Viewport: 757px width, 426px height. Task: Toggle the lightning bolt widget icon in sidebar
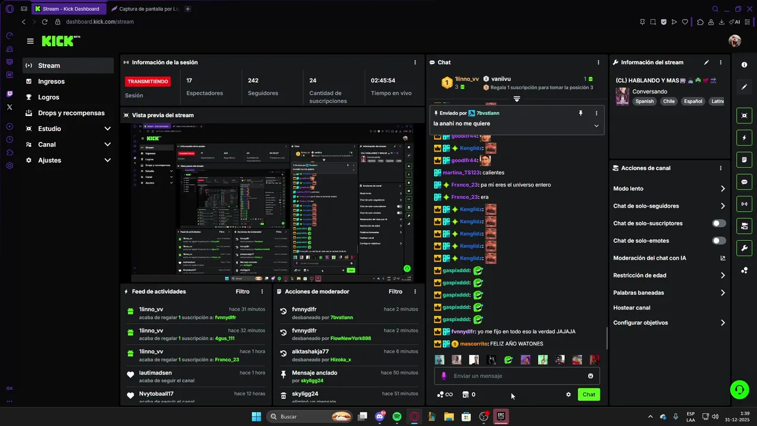[744, 138]
